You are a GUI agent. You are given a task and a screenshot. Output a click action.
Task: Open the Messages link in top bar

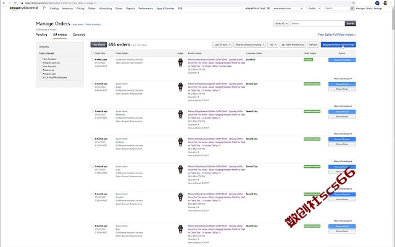pos(360,8)
